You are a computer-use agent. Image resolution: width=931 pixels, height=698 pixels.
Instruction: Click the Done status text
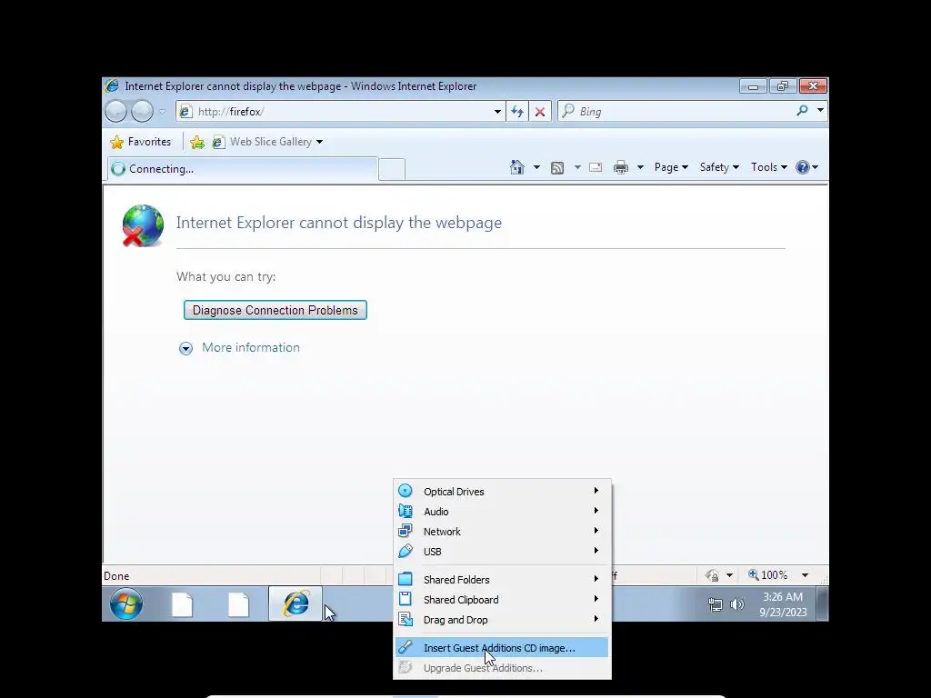tap(116, 575)
